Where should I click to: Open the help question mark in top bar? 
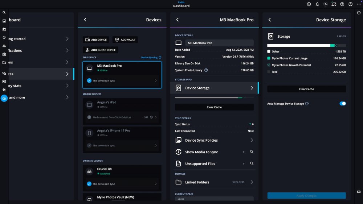(x=342, y=4)
